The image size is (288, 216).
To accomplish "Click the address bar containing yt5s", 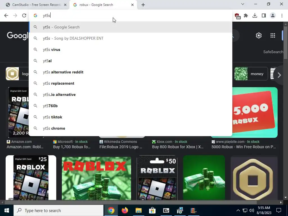I will (x=130, y=15).
